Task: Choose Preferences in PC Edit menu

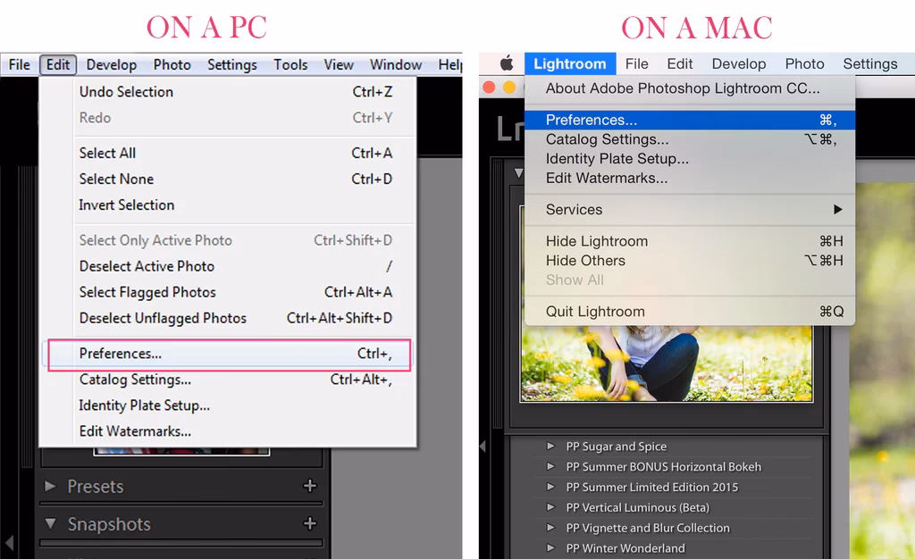Action: (x=230, y=354)
